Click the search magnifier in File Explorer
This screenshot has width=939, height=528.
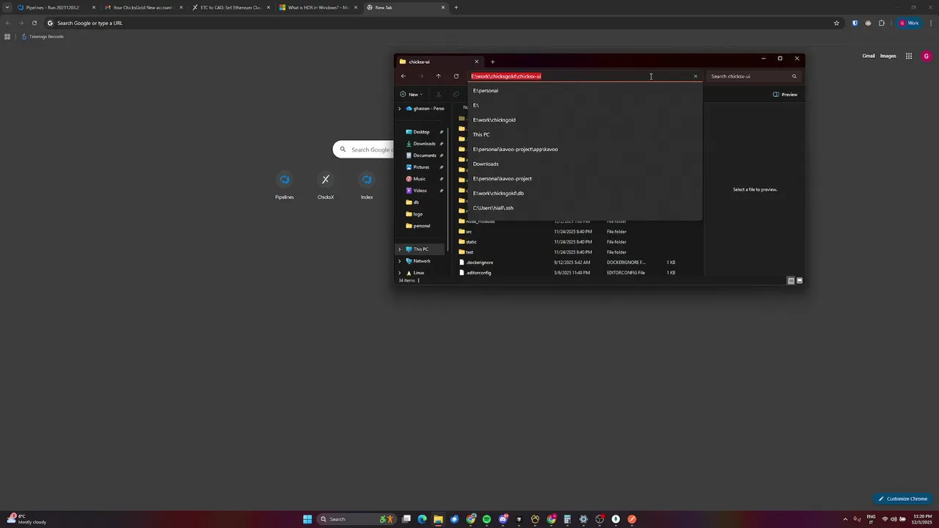click(x=794, y=76)
